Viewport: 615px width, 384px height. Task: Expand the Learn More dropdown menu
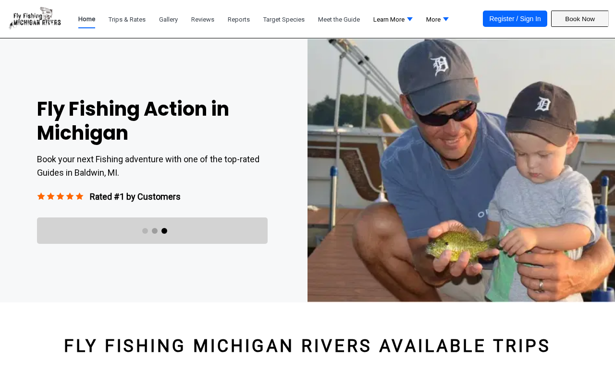point(393,19)
